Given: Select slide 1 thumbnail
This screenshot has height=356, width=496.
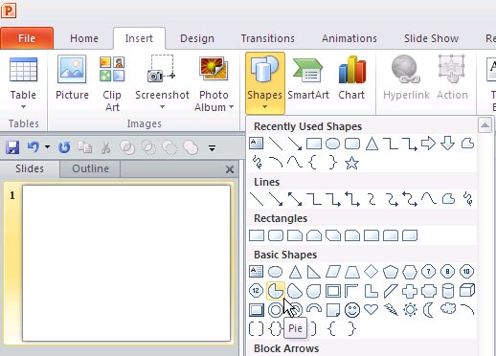Looking at the screenshot, I should tap(126, 263).
